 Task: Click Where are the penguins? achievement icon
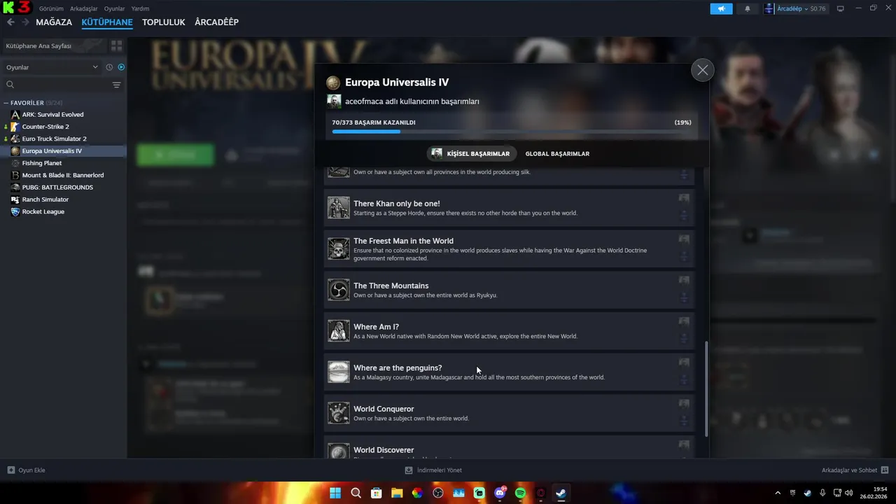[339, 372]
